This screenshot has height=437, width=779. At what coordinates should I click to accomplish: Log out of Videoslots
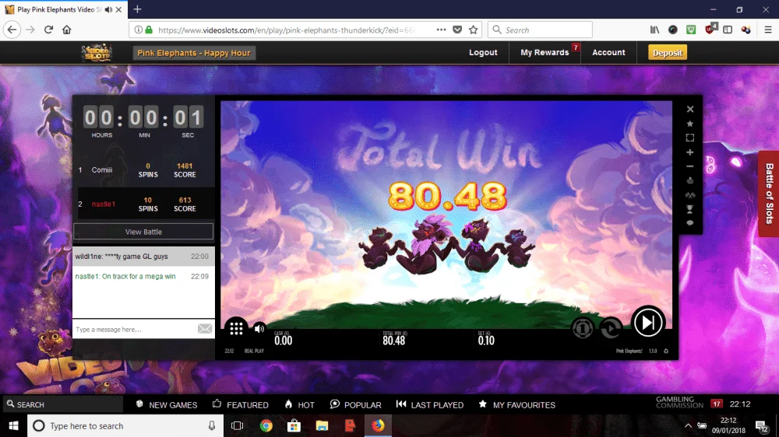[x=483, y=53]
